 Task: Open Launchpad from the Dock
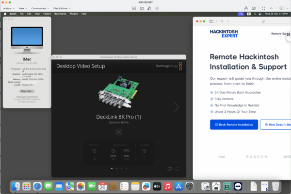coord(27,186)
